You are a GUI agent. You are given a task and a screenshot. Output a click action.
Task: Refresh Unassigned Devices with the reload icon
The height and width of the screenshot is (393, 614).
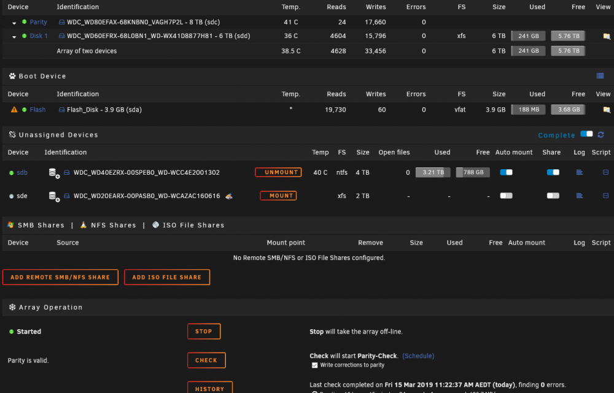pos(600,134)
